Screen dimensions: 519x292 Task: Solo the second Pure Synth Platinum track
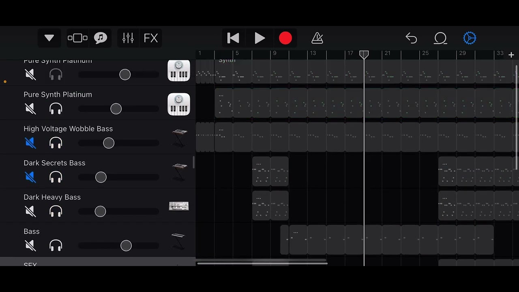(x=56, y=109)
